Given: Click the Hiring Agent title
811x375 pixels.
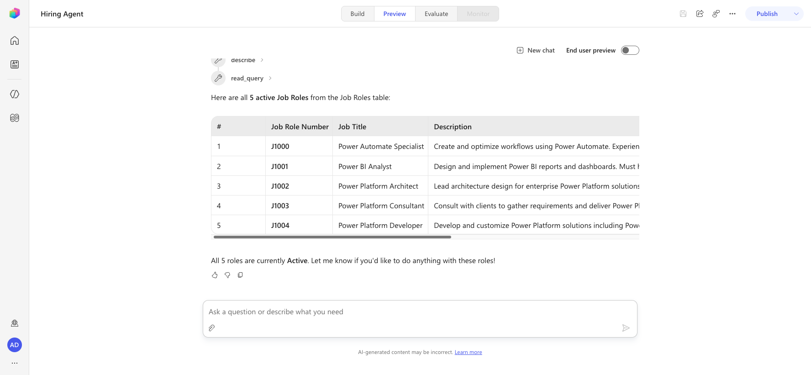Looking at the screenshot, I should 62,14.
